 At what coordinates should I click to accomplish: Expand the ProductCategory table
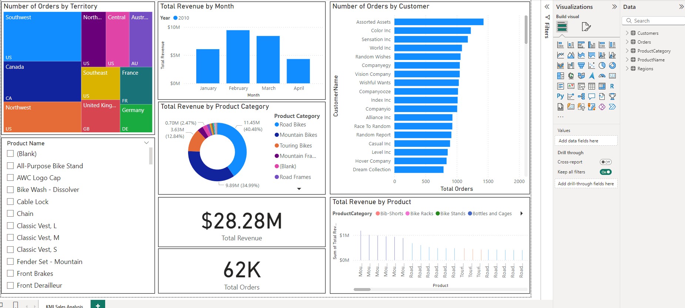(x=627, y=51)
